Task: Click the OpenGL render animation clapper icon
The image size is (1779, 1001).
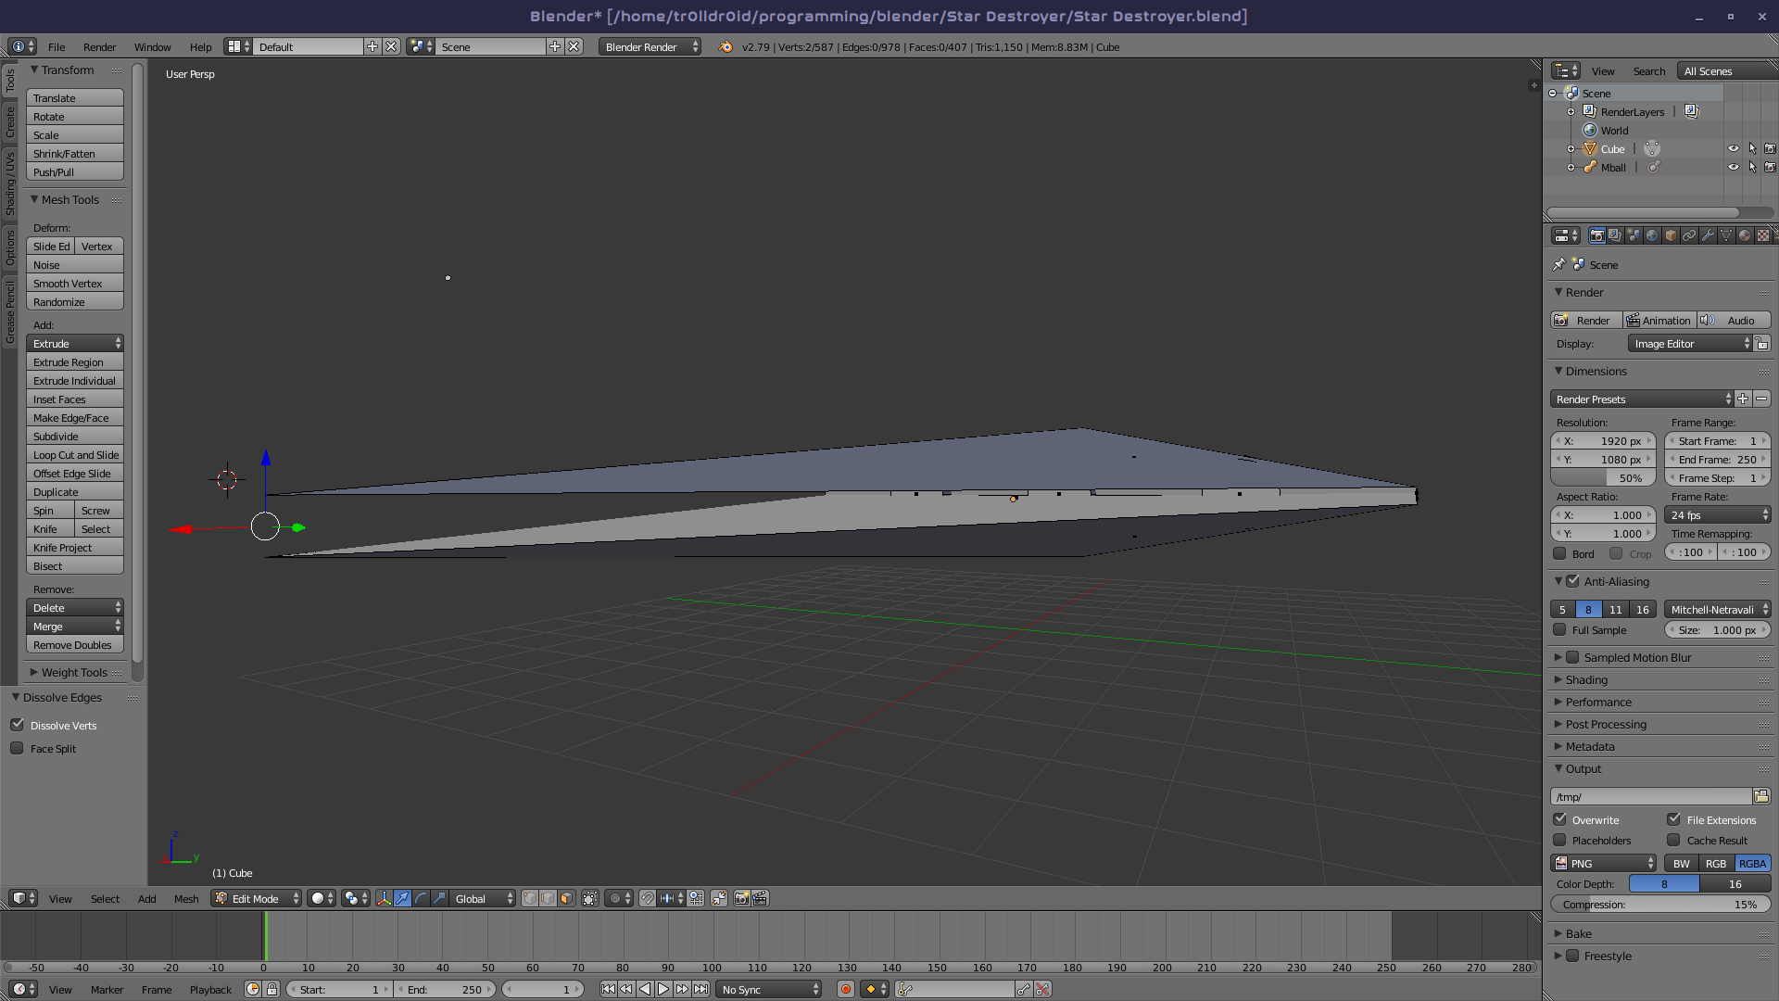Action: coord(760,898)
